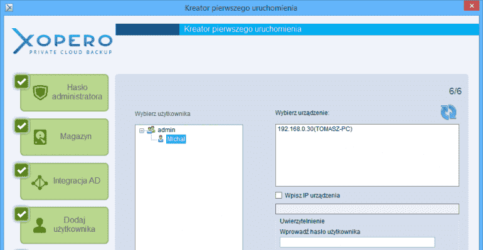Close the Kreator pierwszego uruchomienia window
This screenshot has width=483, height=250.
click(x=472, y=6)
